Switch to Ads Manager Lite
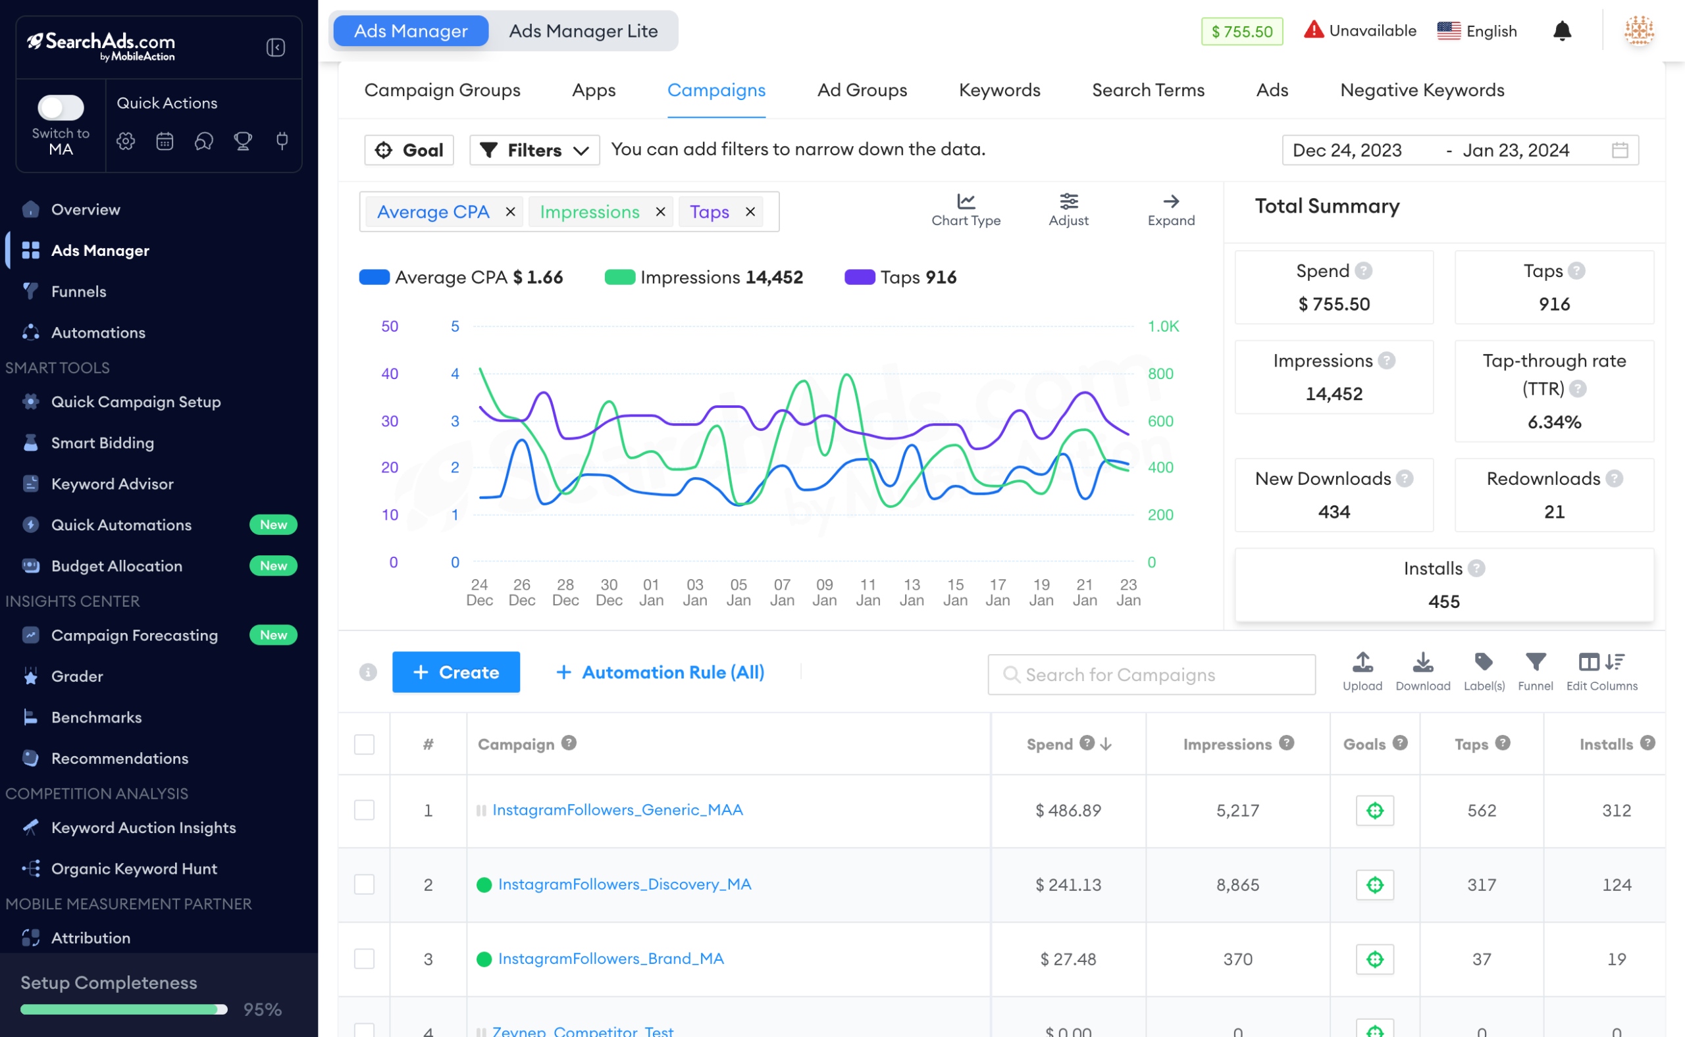Viewport: 1685px width, 1037px height. coord(583,31)
